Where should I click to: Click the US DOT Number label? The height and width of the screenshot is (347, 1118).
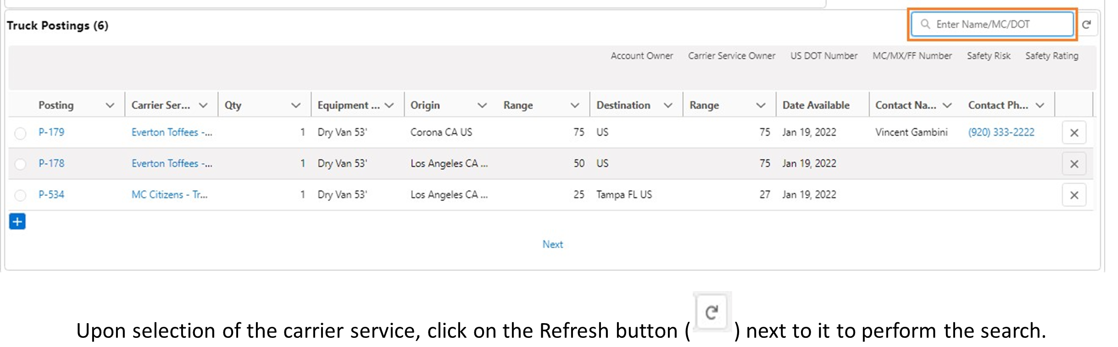823,55
